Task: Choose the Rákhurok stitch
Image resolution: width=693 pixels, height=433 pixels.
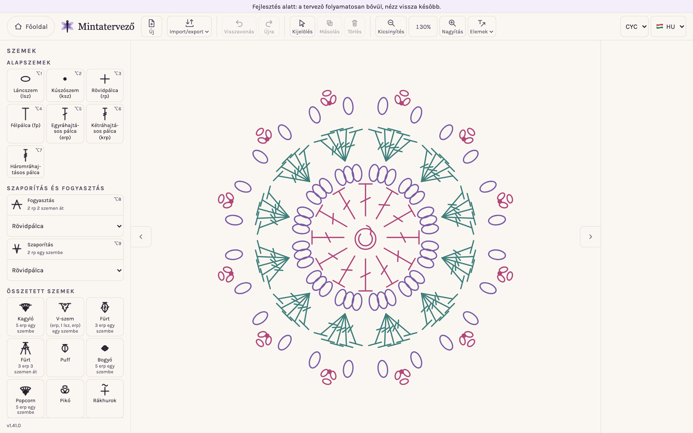Action: click(x=105, y=399)
